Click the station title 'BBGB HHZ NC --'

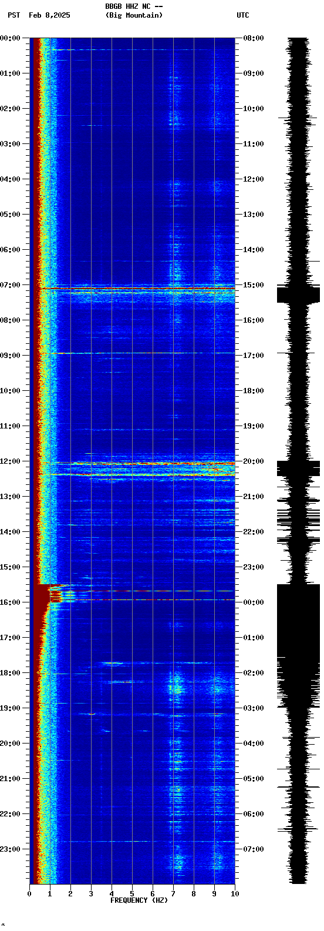134,6
